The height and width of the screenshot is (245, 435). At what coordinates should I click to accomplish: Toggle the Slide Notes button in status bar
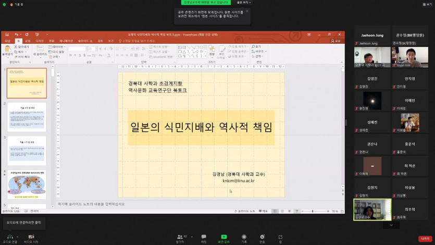(x=244, y=211)
